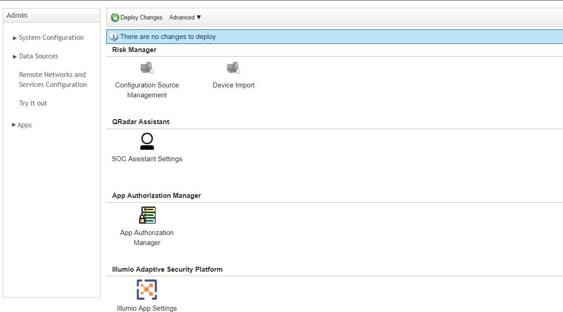Open the App Authorization Manager icon
The image size is (563, 312).
[147, 215]
